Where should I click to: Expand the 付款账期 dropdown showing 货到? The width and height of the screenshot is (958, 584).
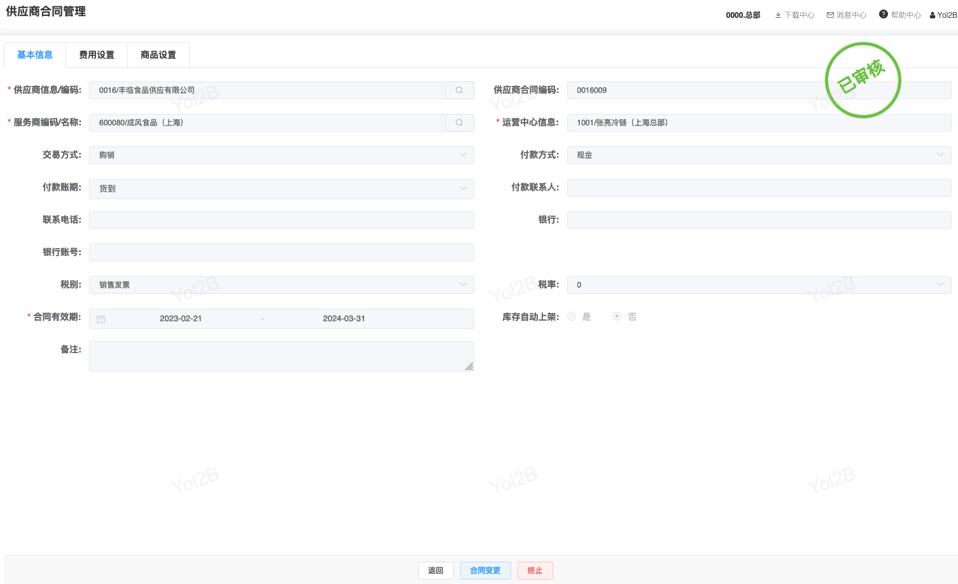(281, 188)
